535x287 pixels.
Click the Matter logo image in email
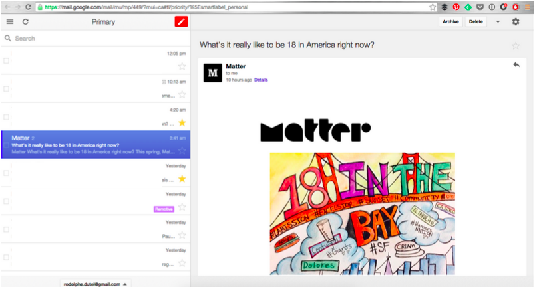click(x=315, y=130)
